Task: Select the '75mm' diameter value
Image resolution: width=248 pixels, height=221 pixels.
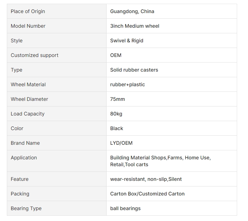Action: tap(117, 99)
